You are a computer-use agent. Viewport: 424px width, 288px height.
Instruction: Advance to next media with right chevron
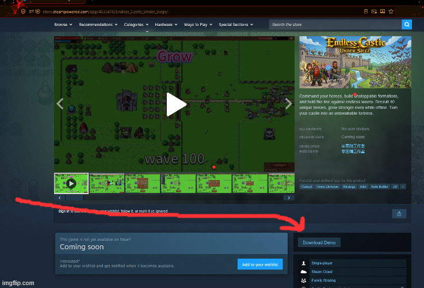click(289, 104)
